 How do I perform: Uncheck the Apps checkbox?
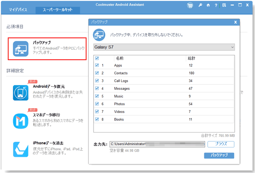click(97, 65)
